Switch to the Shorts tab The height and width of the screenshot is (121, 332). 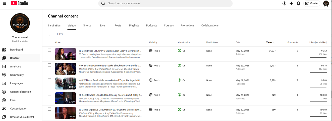click(87, 25)
